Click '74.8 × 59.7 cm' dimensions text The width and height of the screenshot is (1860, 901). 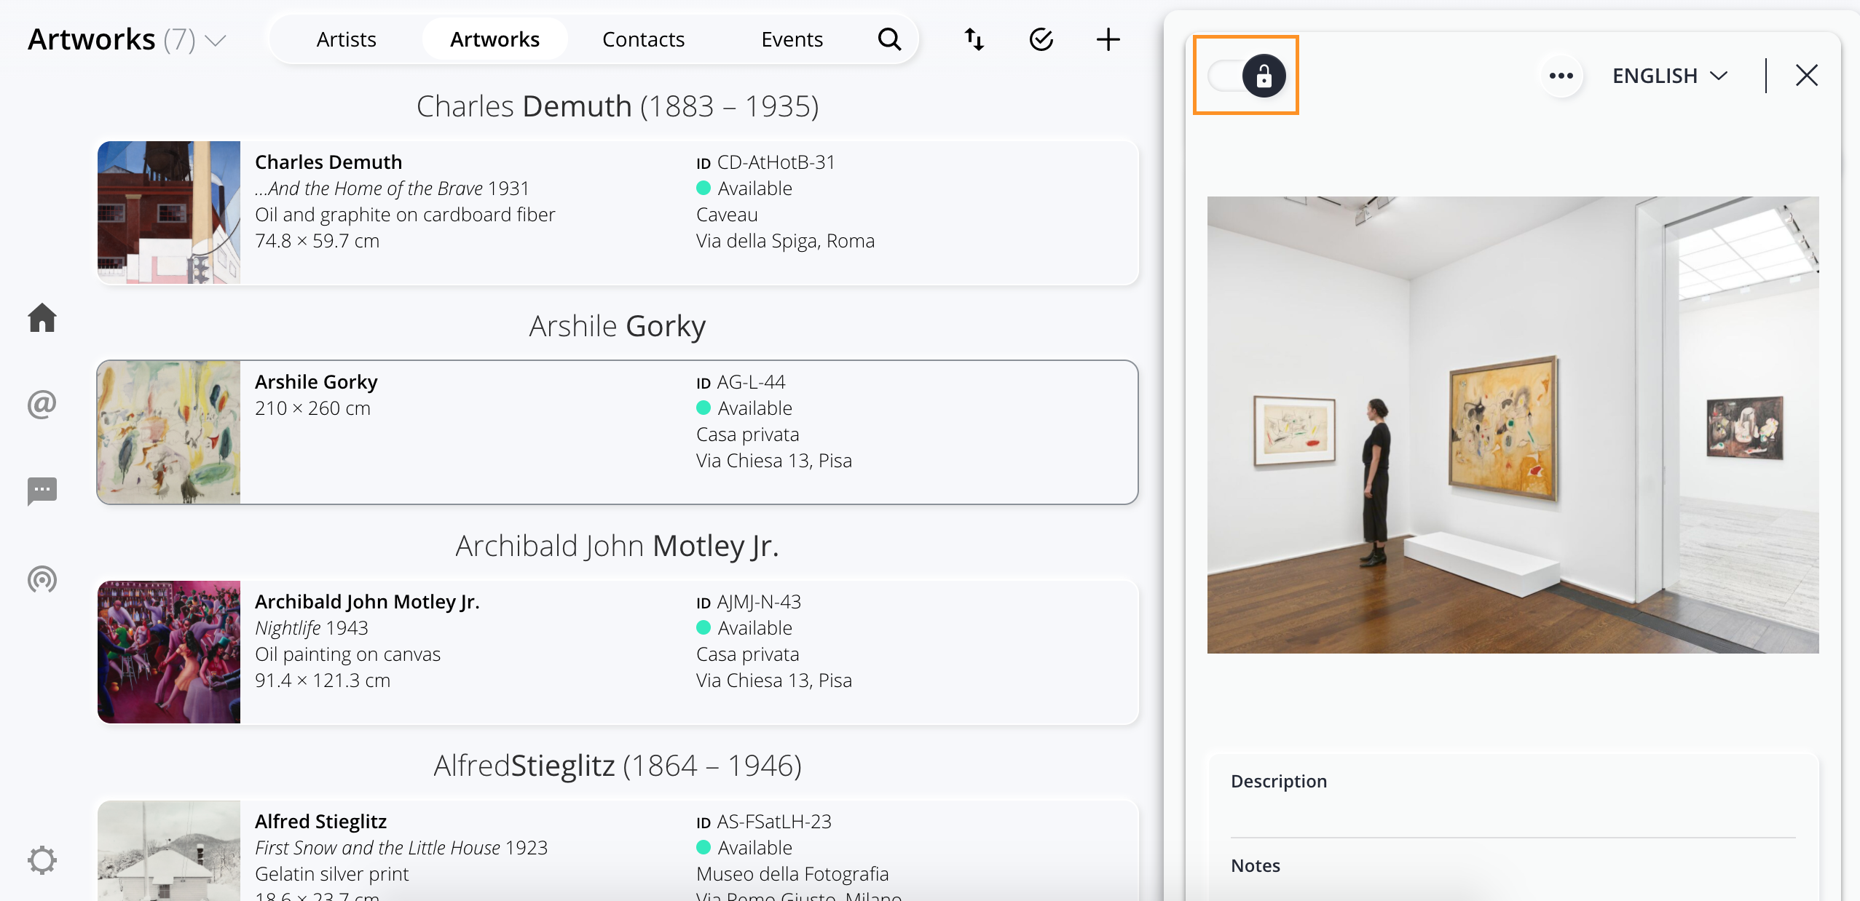[x=317, y=241]
